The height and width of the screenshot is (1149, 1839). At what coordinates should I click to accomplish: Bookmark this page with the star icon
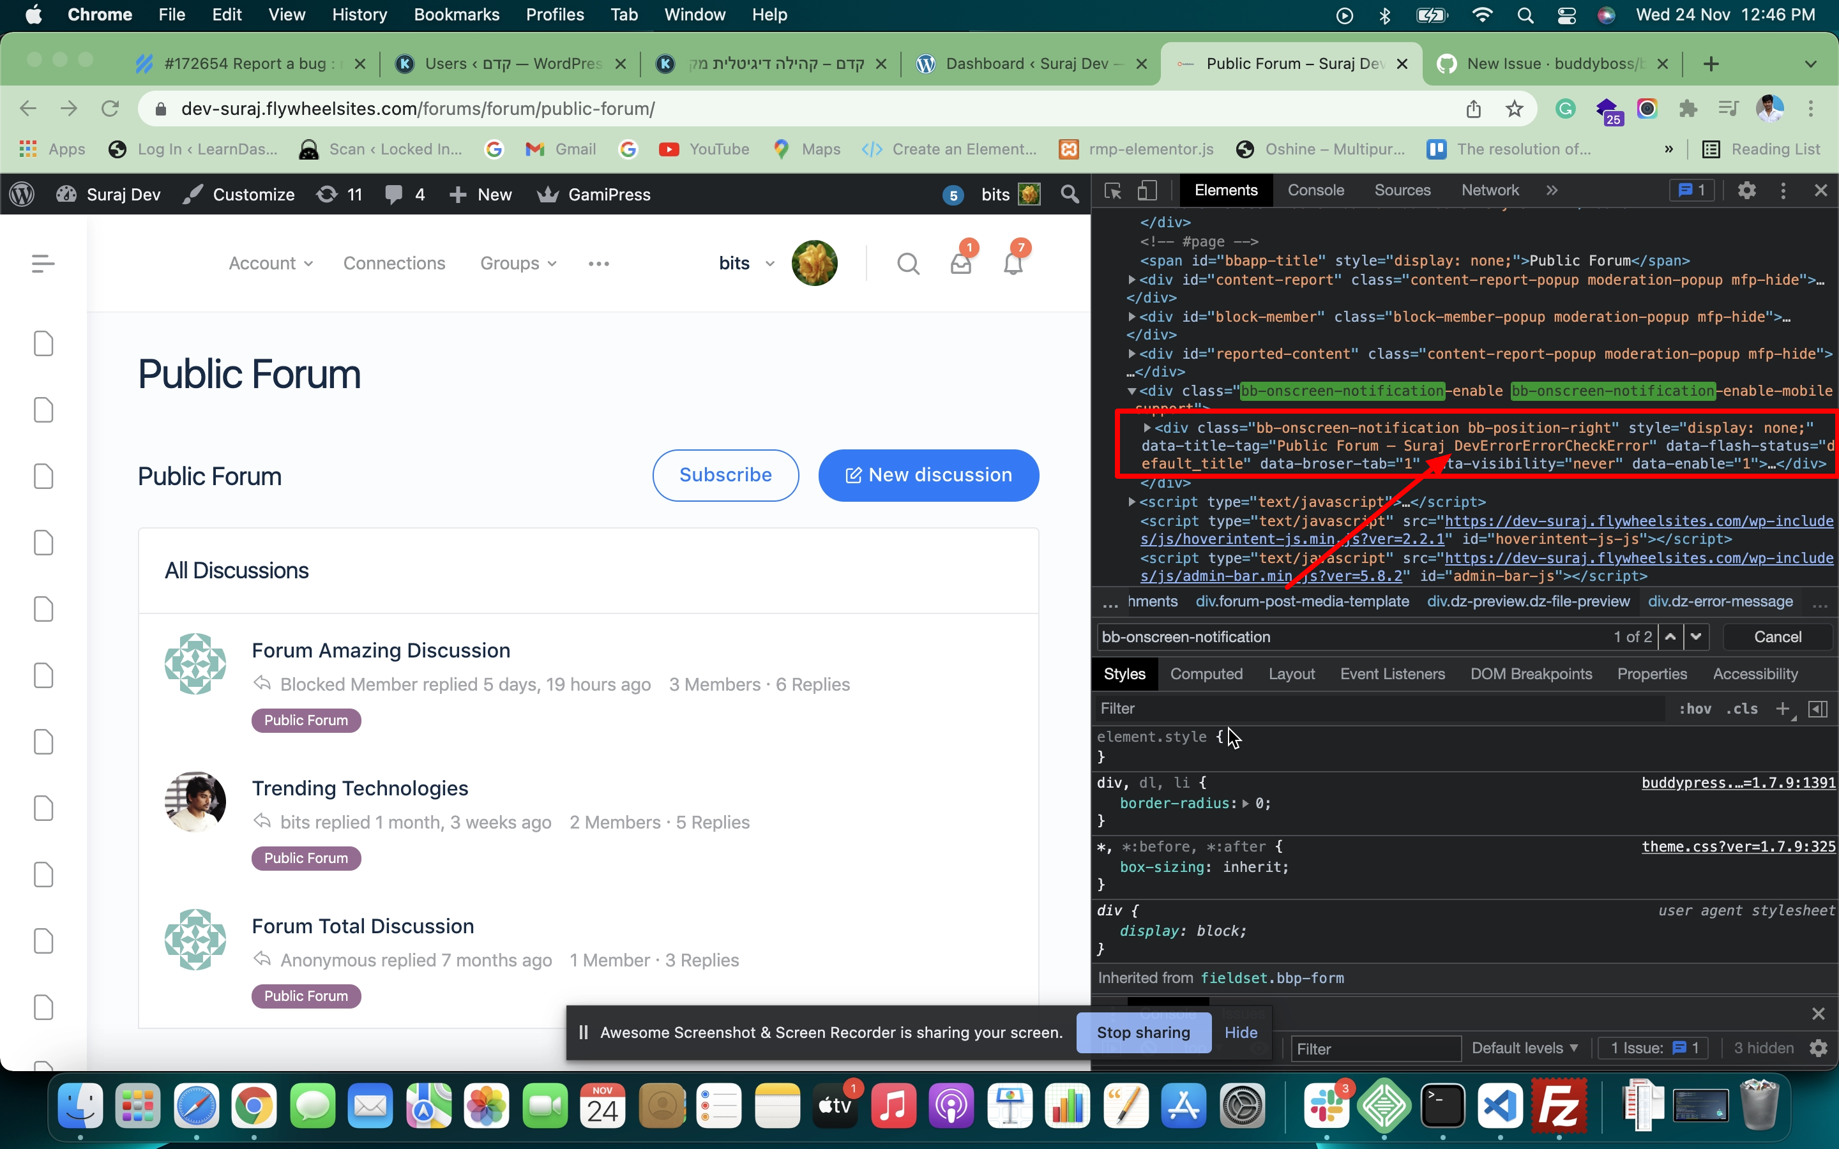coord(1514,109)
